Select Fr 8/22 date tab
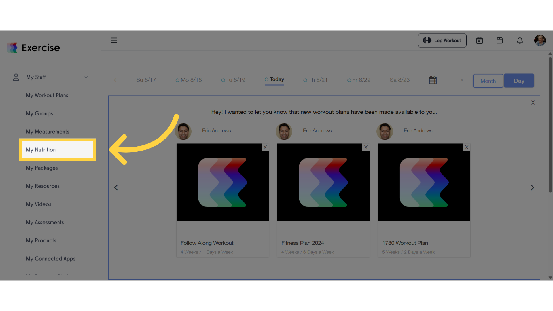This screenshot has height=311, width=553. [x=359, y=80]
